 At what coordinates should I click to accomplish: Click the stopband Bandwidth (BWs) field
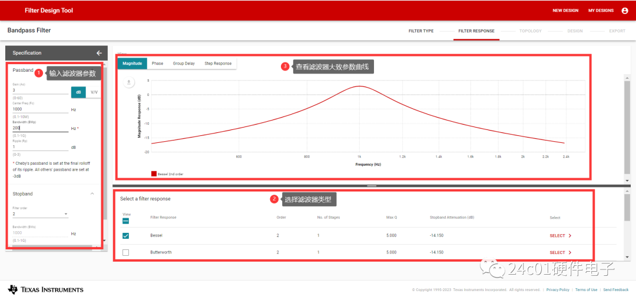point(40,233)
